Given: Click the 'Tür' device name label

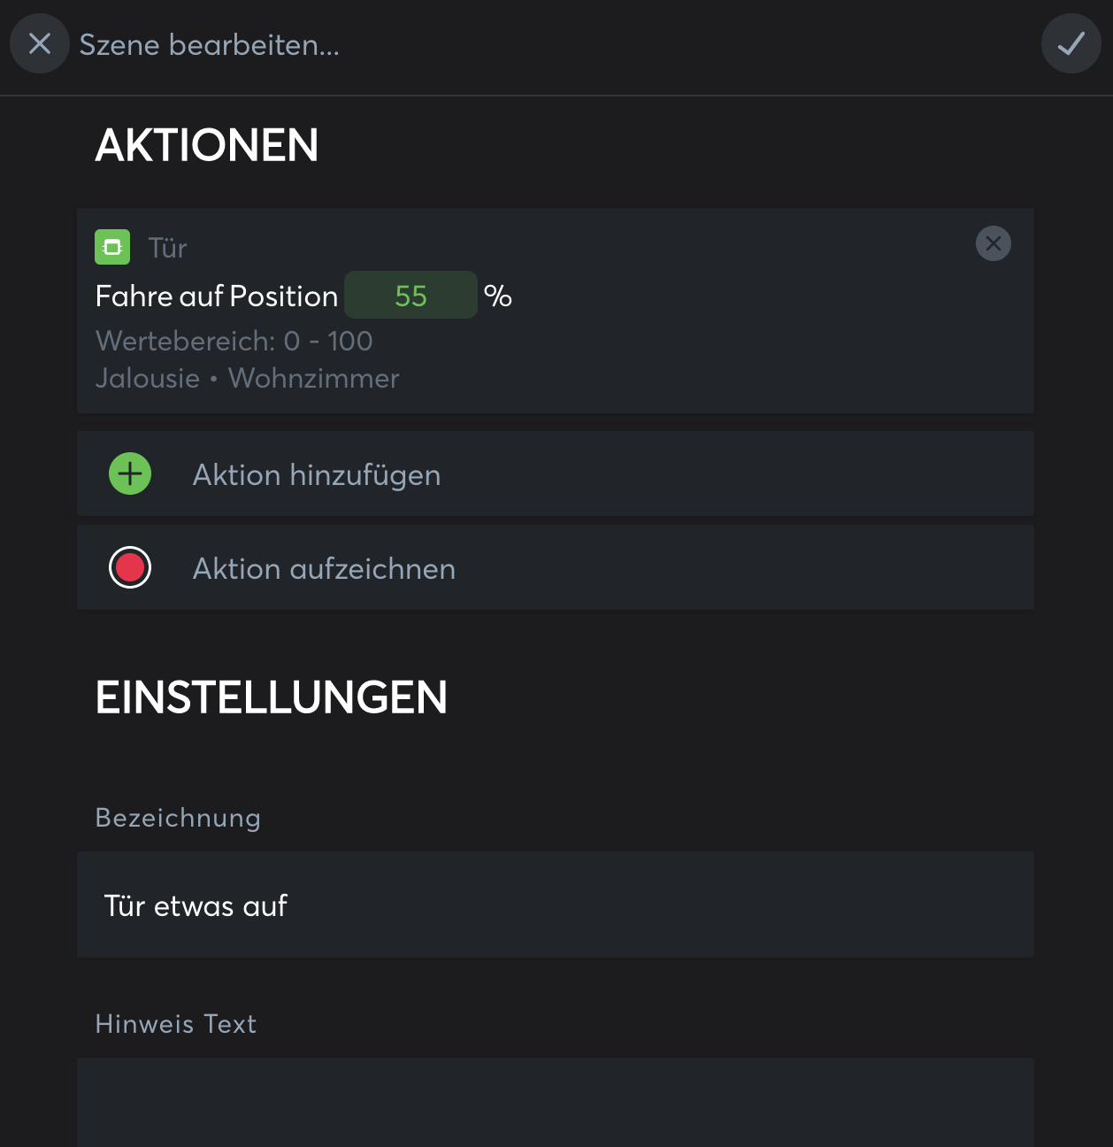Looking at the screenshot, I should (x=167, y=249).
